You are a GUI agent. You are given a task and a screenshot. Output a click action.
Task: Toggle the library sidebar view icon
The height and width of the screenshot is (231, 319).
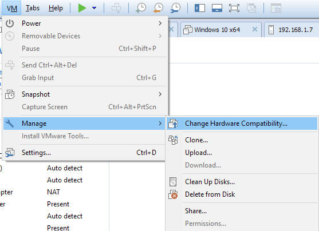pos(200,9)
